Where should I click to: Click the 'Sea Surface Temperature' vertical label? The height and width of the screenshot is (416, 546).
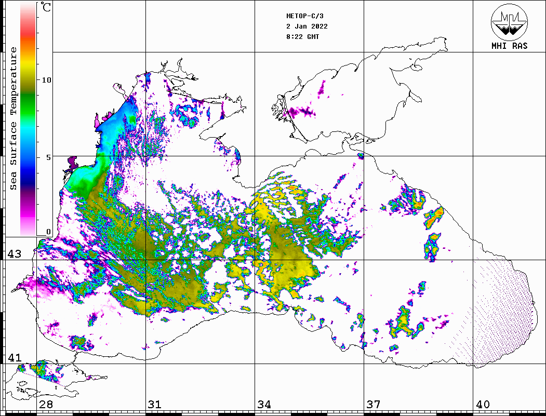point(13,119)
